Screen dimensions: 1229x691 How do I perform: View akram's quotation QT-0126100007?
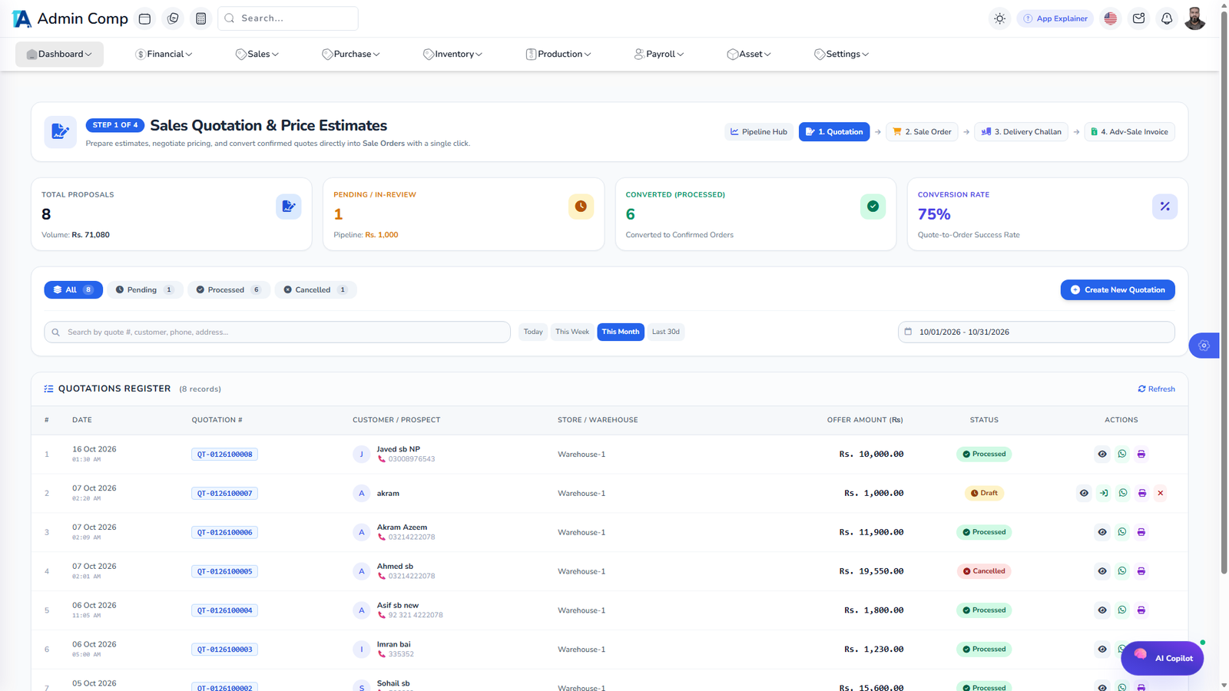coord(1084,493)
